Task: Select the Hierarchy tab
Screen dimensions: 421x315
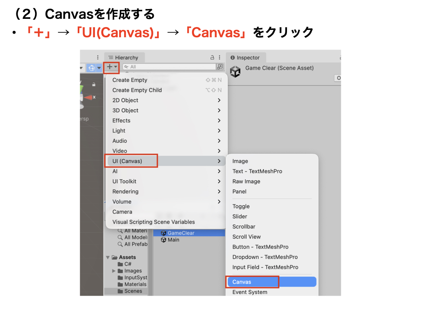Action: pos(123,58)
